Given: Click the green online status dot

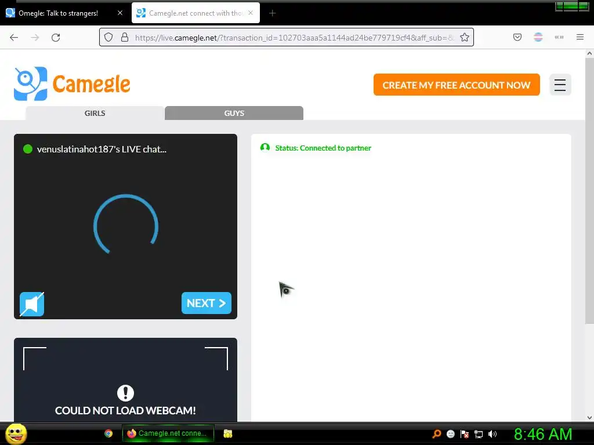Looking at the screenshot, I should point(28,149).
